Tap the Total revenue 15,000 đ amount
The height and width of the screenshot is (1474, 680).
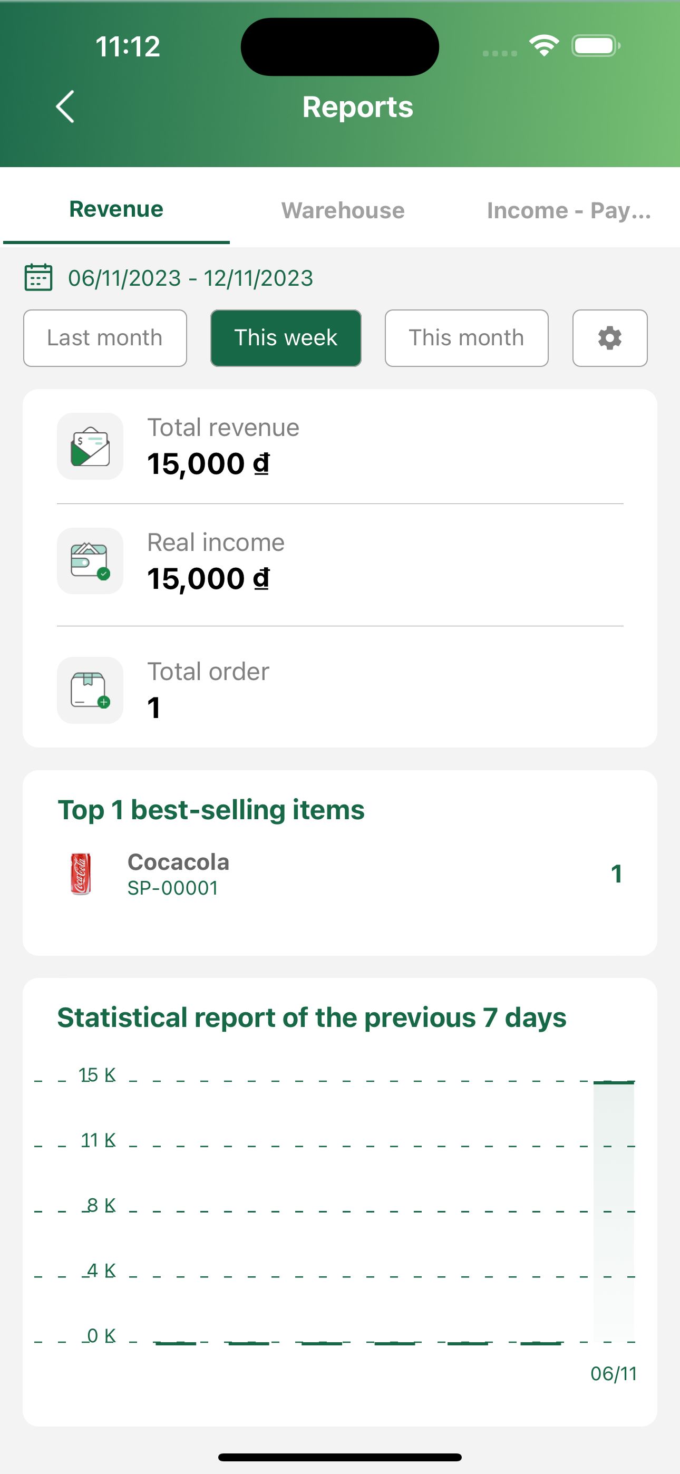208,464
